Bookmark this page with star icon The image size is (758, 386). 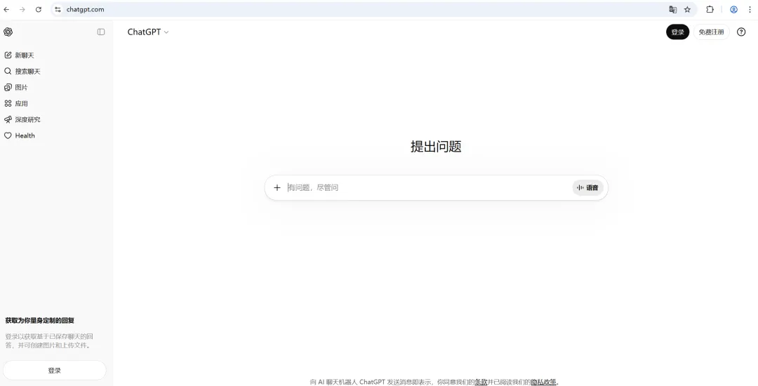(687, 9)
